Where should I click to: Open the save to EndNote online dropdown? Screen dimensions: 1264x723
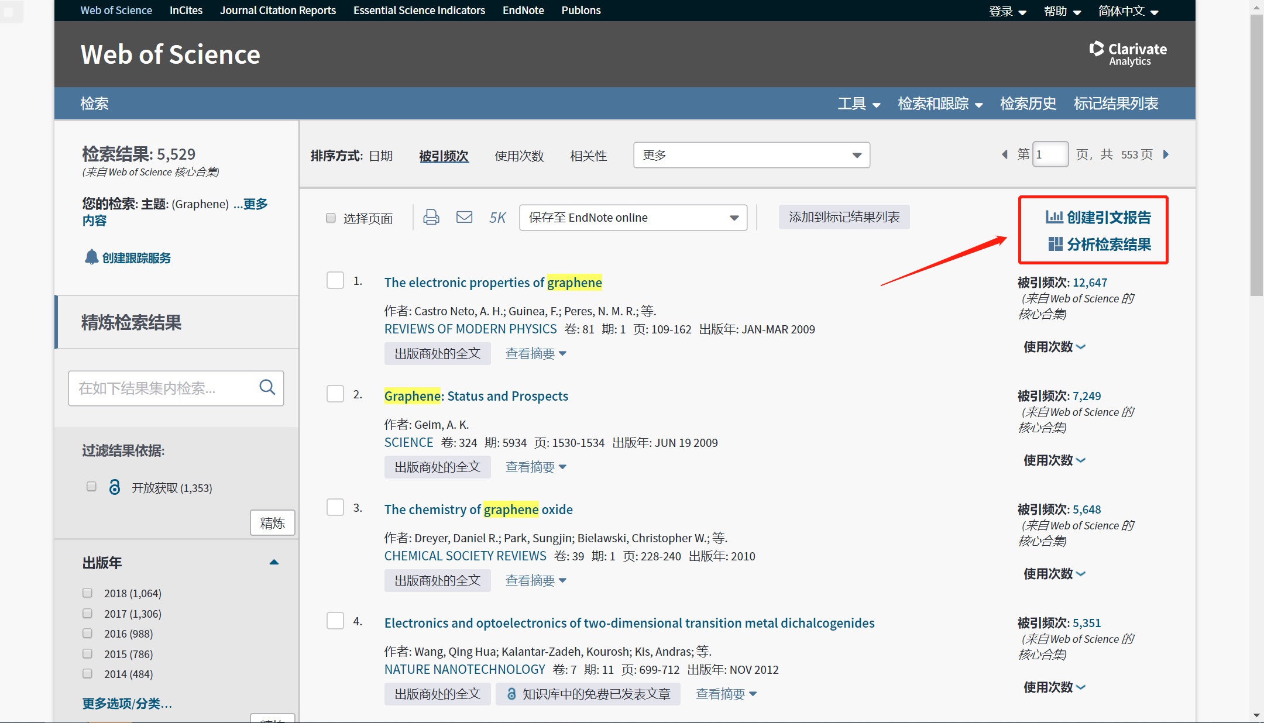633,218
